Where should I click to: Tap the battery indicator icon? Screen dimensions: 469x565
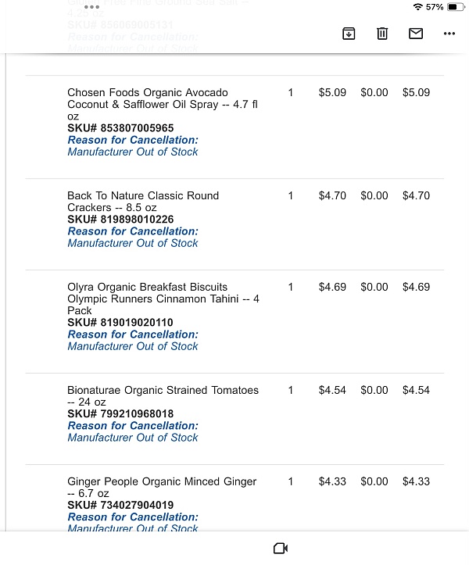pyautogui.click(x=456, y=7)
